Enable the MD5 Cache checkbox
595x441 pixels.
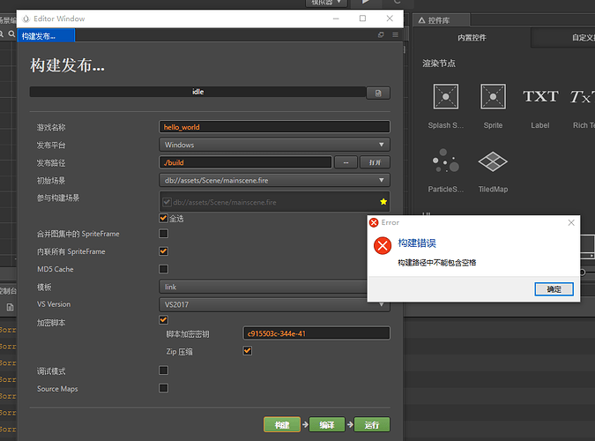164,269
